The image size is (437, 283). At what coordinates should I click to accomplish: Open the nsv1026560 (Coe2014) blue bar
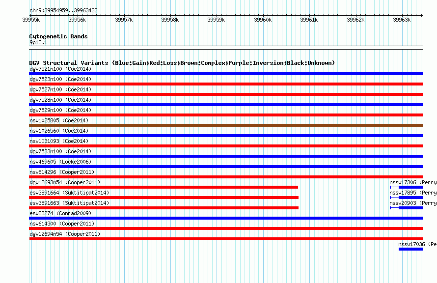coord(226,136)
